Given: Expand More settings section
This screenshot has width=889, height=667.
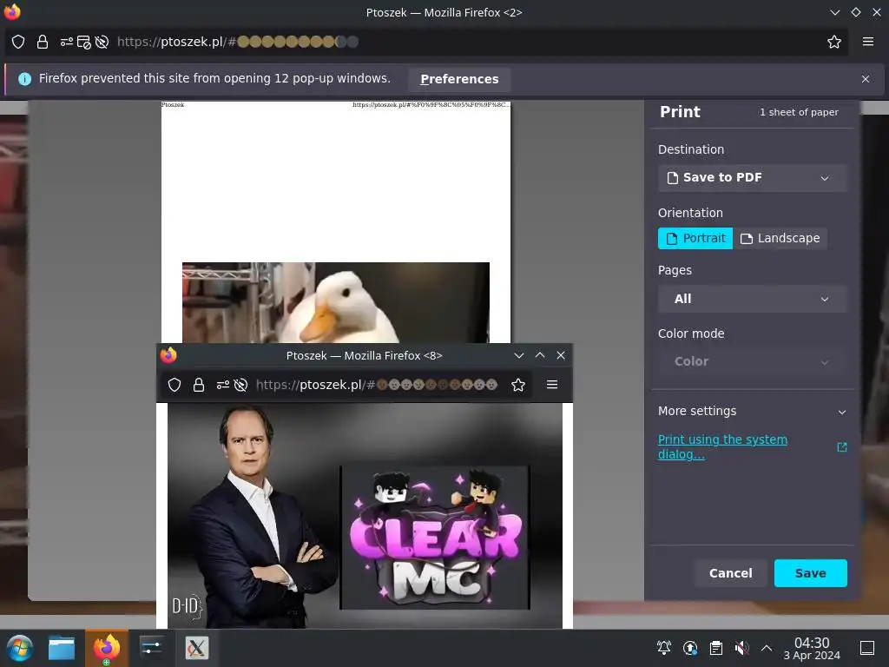Looking at the screenshot, I should click(x=752, y=411).
